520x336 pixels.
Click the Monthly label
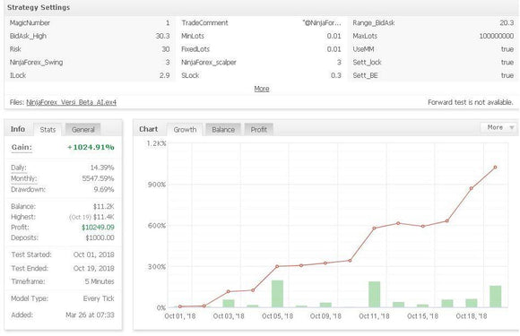(23, 178)
